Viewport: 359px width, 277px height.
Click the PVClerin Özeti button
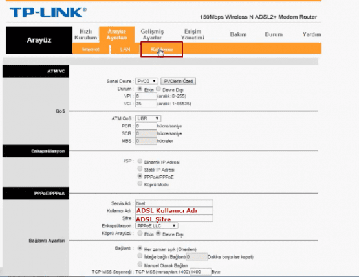pos(179,81)
